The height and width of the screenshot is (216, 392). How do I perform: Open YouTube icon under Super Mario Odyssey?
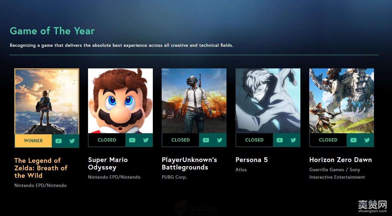[132, 140]
